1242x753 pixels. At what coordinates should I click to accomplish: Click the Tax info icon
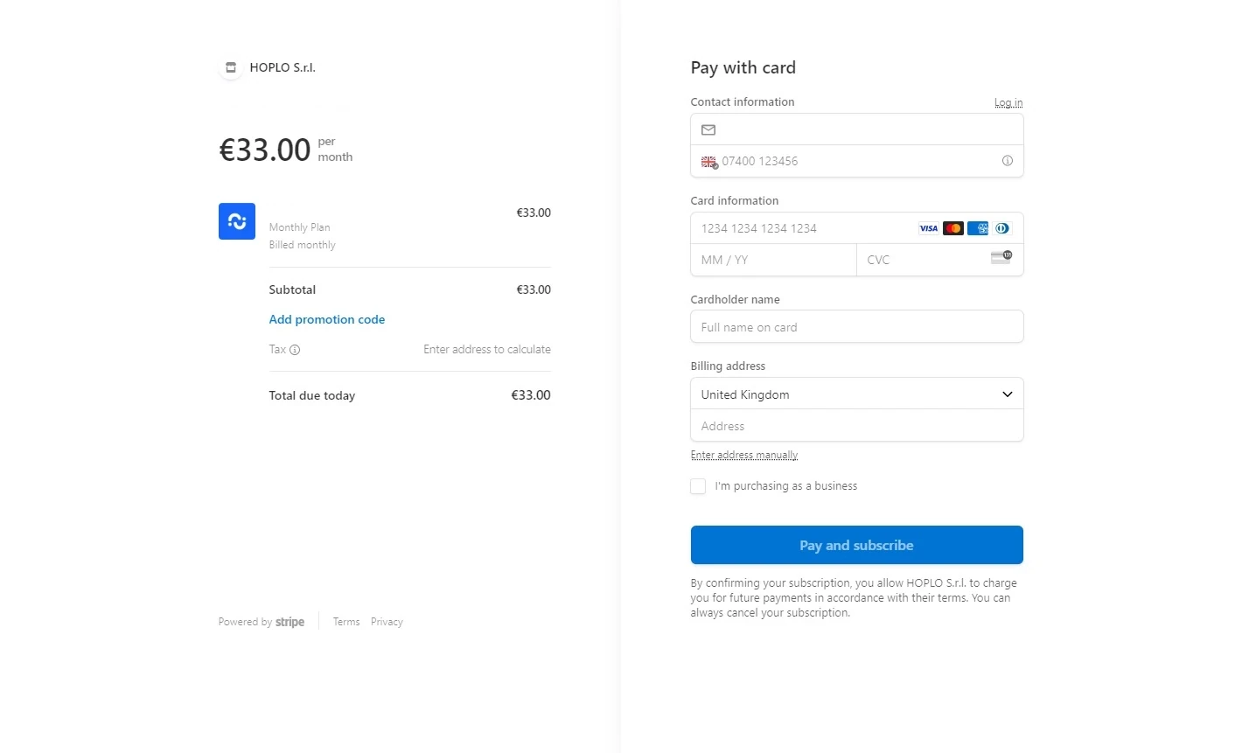[x=295, y=350]
